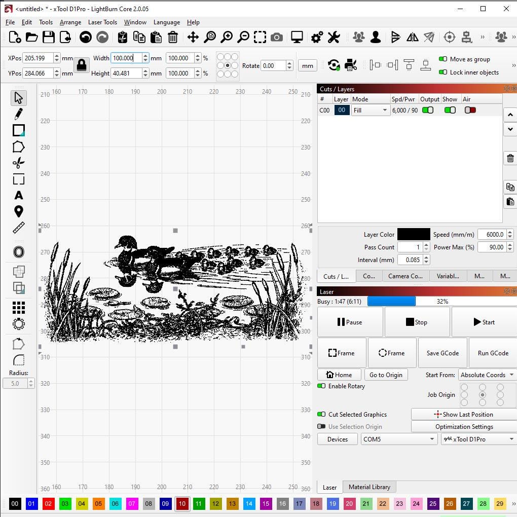The image size is (517, 517).
Task: Open the Circular Array tool
Action: click(18, 324)
